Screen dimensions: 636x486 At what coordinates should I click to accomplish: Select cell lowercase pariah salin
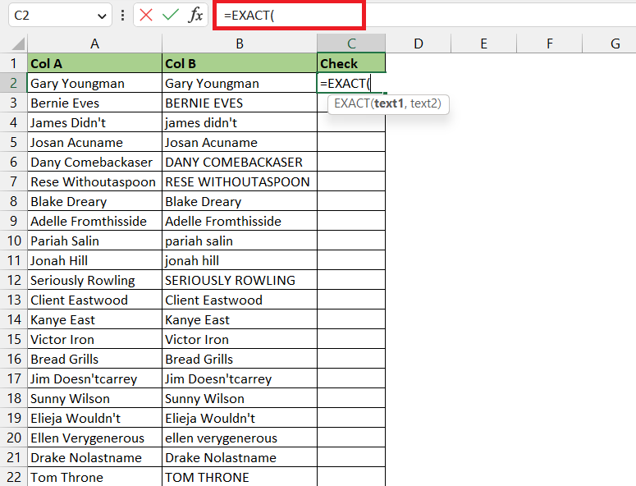pos(240,241)
